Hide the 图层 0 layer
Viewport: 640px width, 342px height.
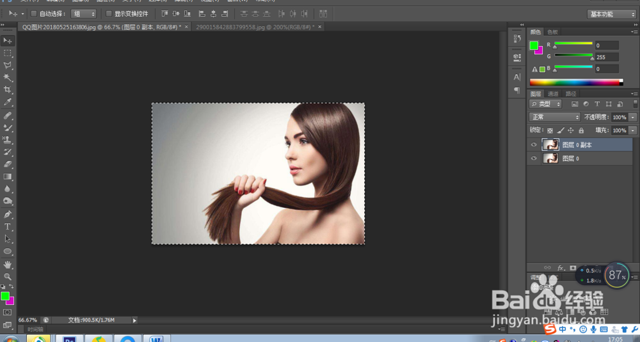pyautogui.click(x=534, y=159)
